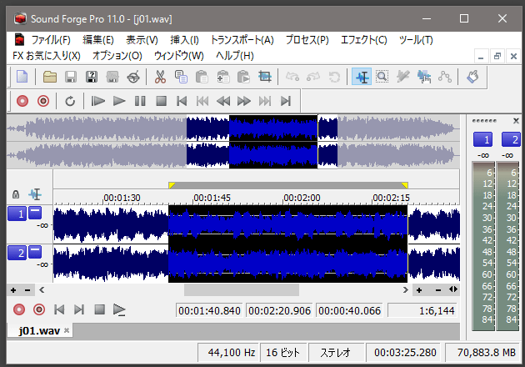
Task: Open the FX お気に入り(X) menu
Action: (x=47, y=56)
